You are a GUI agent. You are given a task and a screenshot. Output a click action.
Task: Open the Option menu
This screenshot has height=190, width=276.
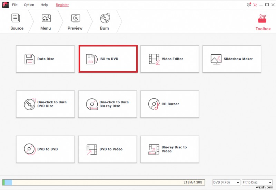tap(29, 5)
